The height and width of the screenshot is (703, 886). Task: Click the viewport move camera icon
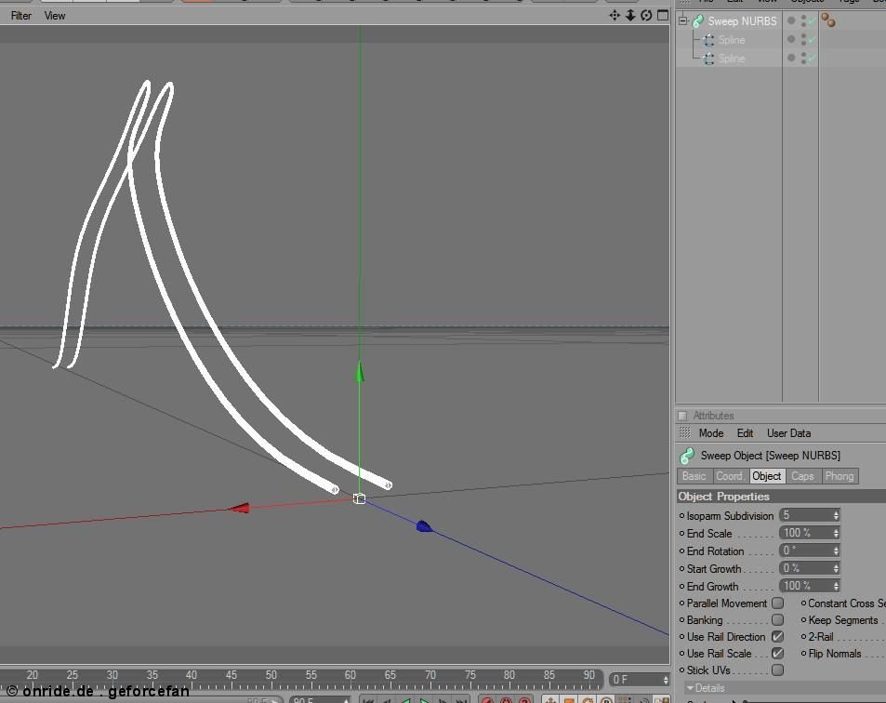615,15
